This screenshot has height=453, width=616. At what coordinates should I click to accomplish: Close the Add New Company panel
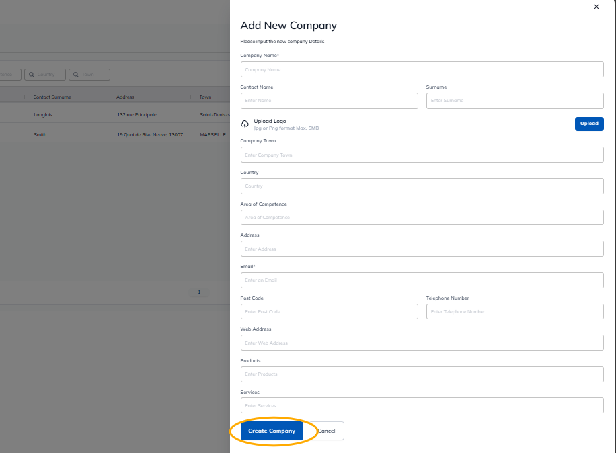[596, 7]
